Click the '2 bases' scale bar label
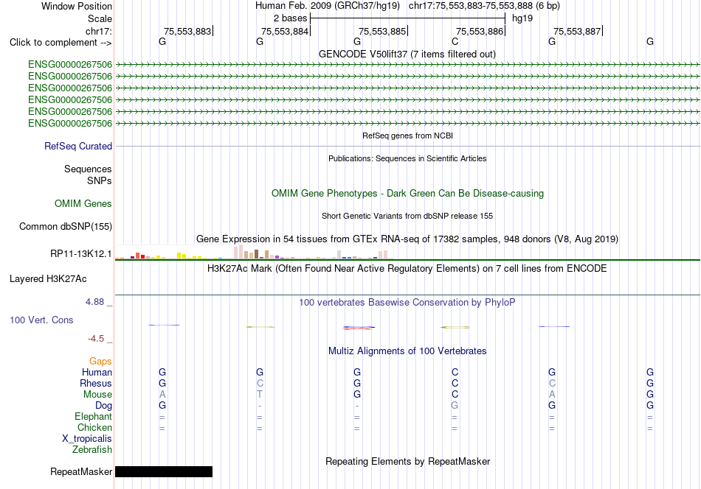The height and width of the screenshot is (489, 701). tap(291, 18)
